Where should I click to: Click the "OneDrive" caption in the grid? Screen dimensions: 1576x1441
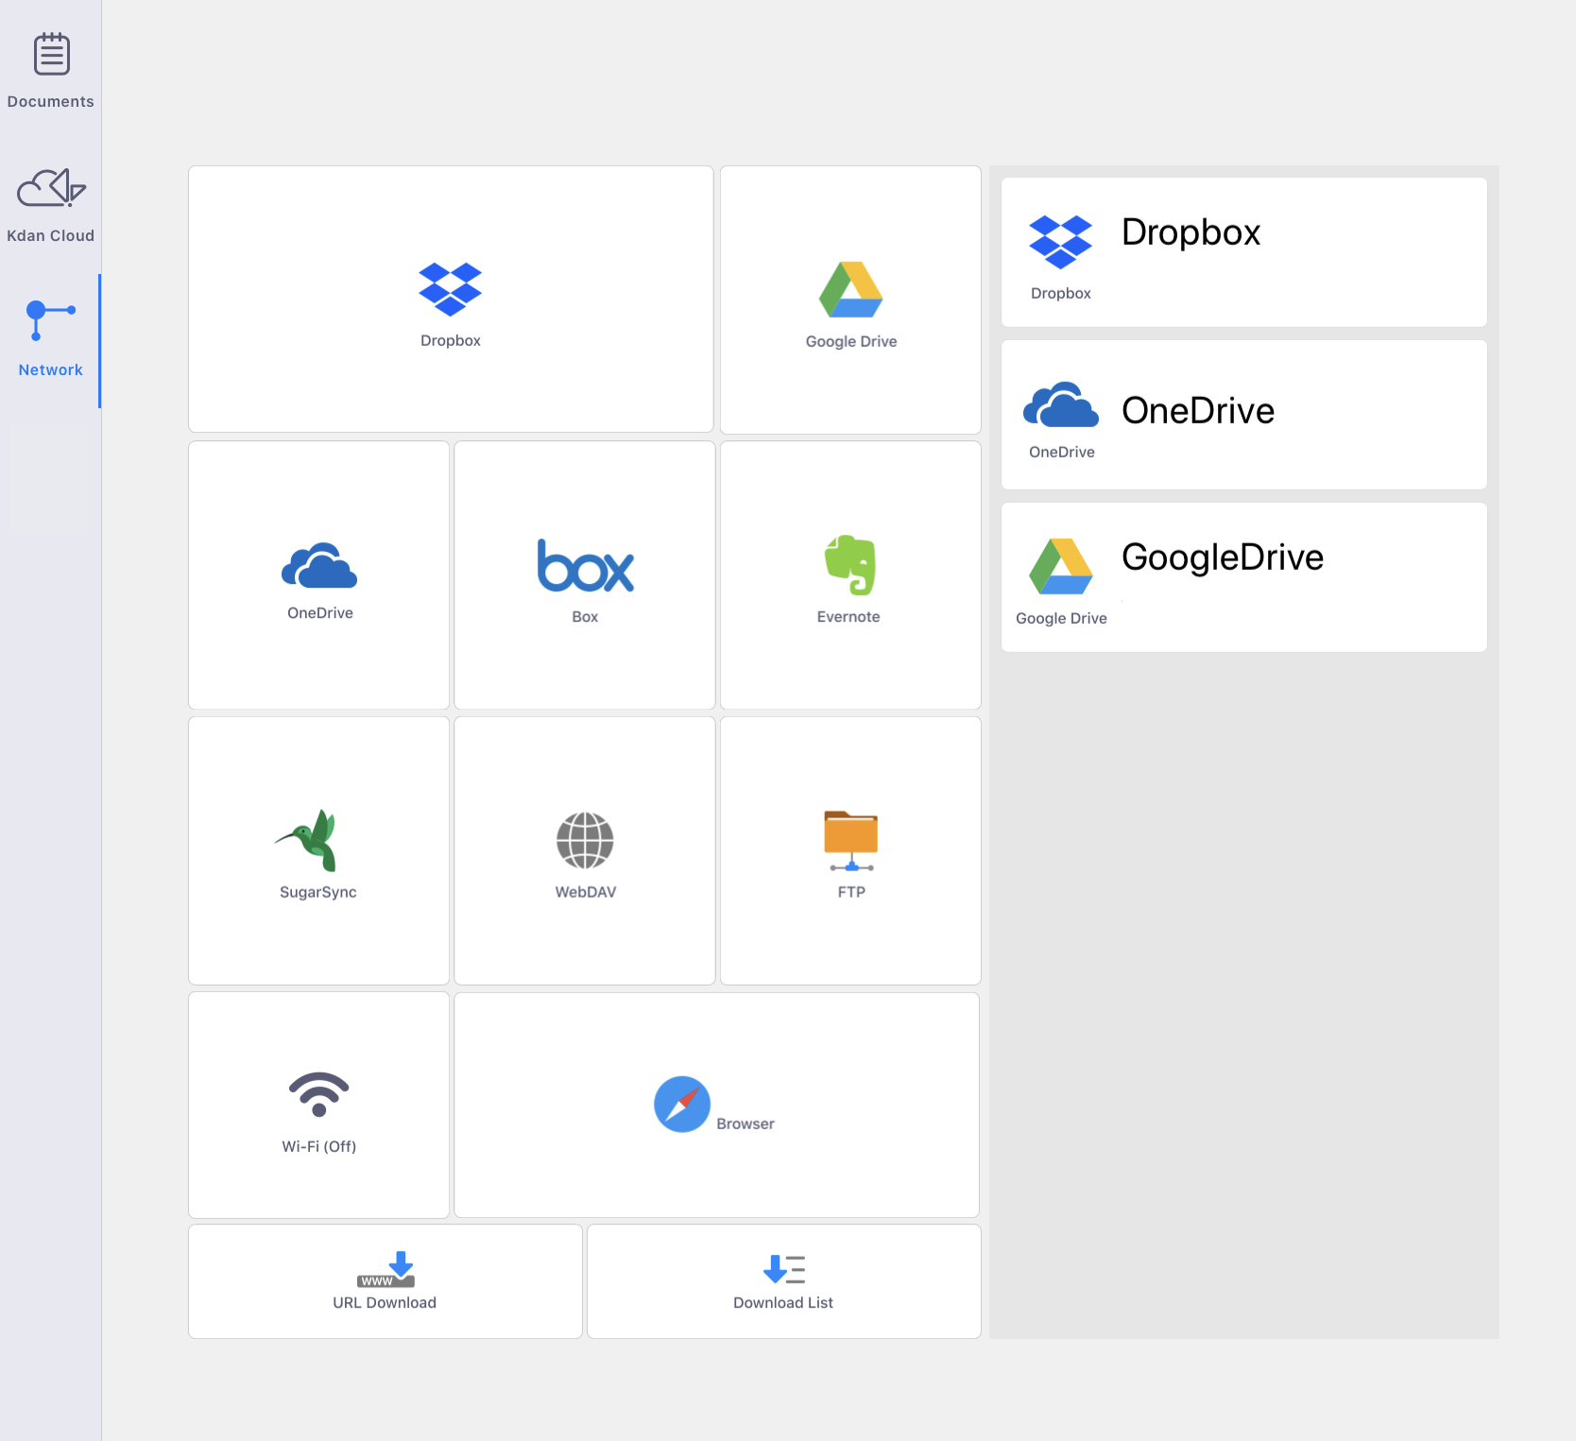tap(320, 612)
